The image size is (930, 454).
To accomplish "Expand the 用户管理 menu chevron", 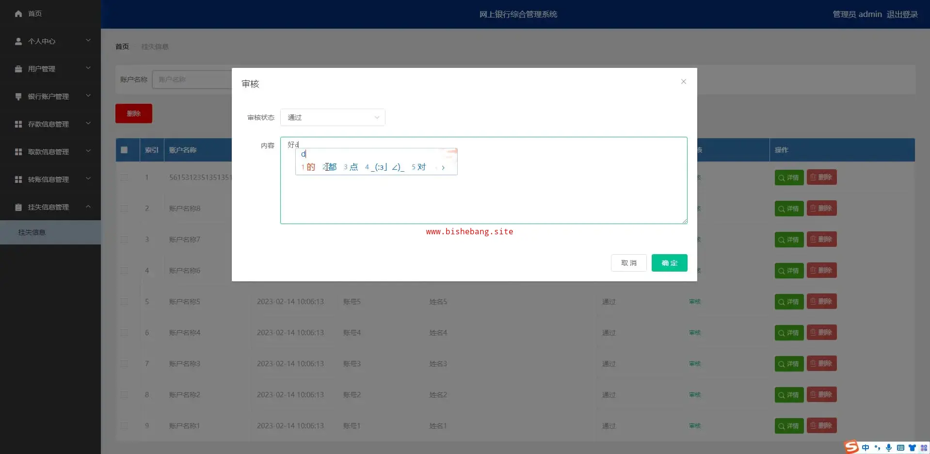I will [88, 68].
